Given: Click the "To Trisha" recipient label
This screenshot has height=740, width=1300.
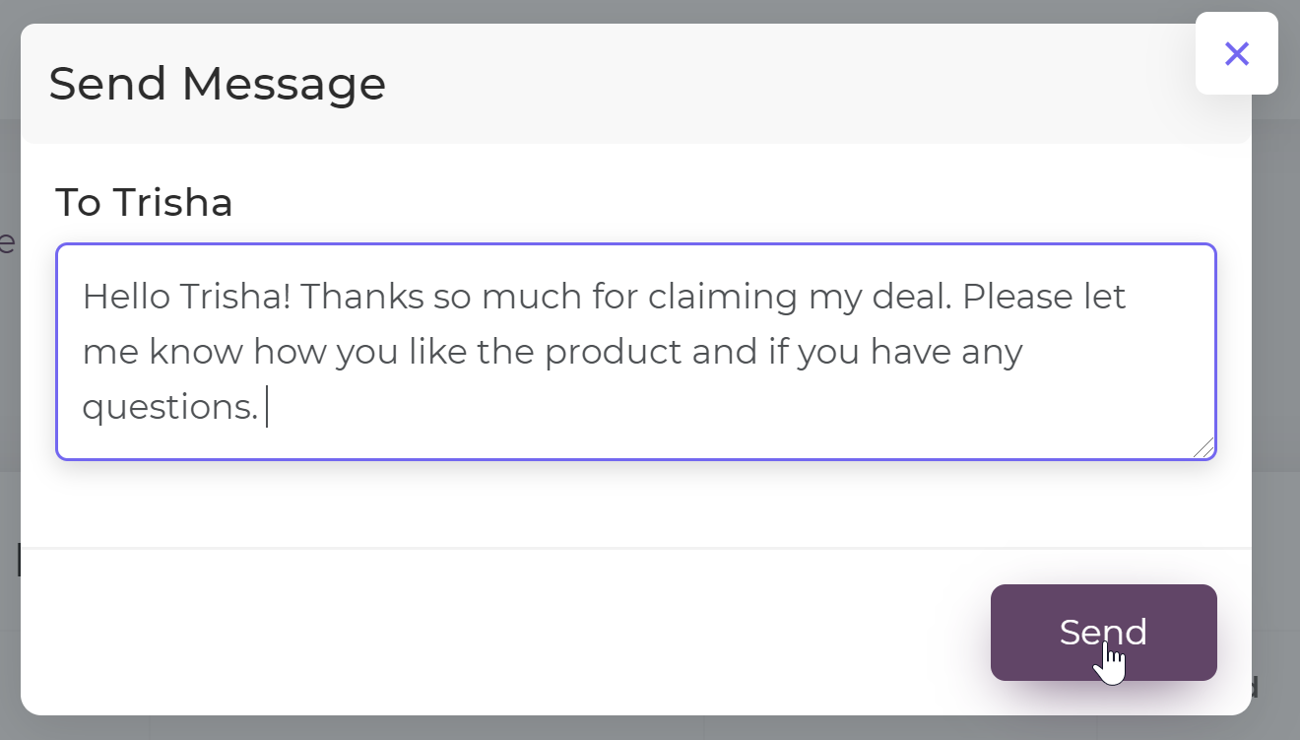Looking at the screenshot, I should (144, 203).
